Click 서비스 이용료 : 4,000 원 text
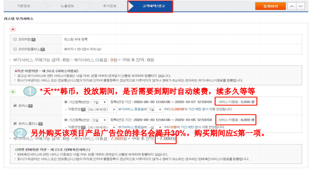 236,120
